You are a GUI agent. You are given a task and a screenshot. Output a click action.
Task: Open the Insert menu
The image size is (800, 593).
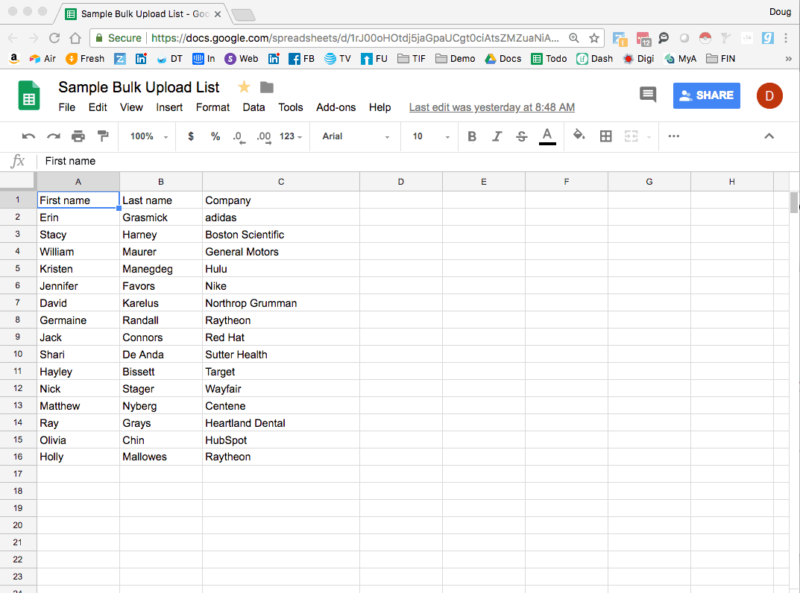169,107
